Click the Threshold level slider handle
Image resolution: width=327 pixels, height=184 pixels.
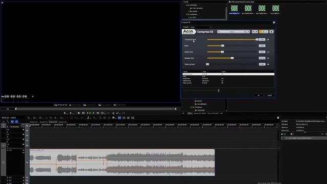(x=257, y=39)
